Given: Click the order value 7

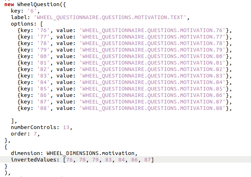Looking at the screenshot, I should tap(34, 134).
